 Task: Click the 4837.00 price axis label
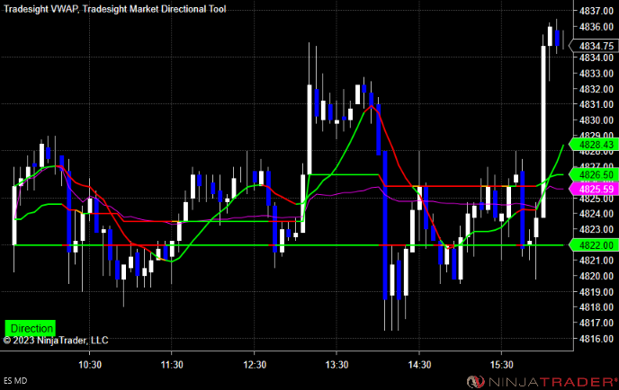coord(597,11)
